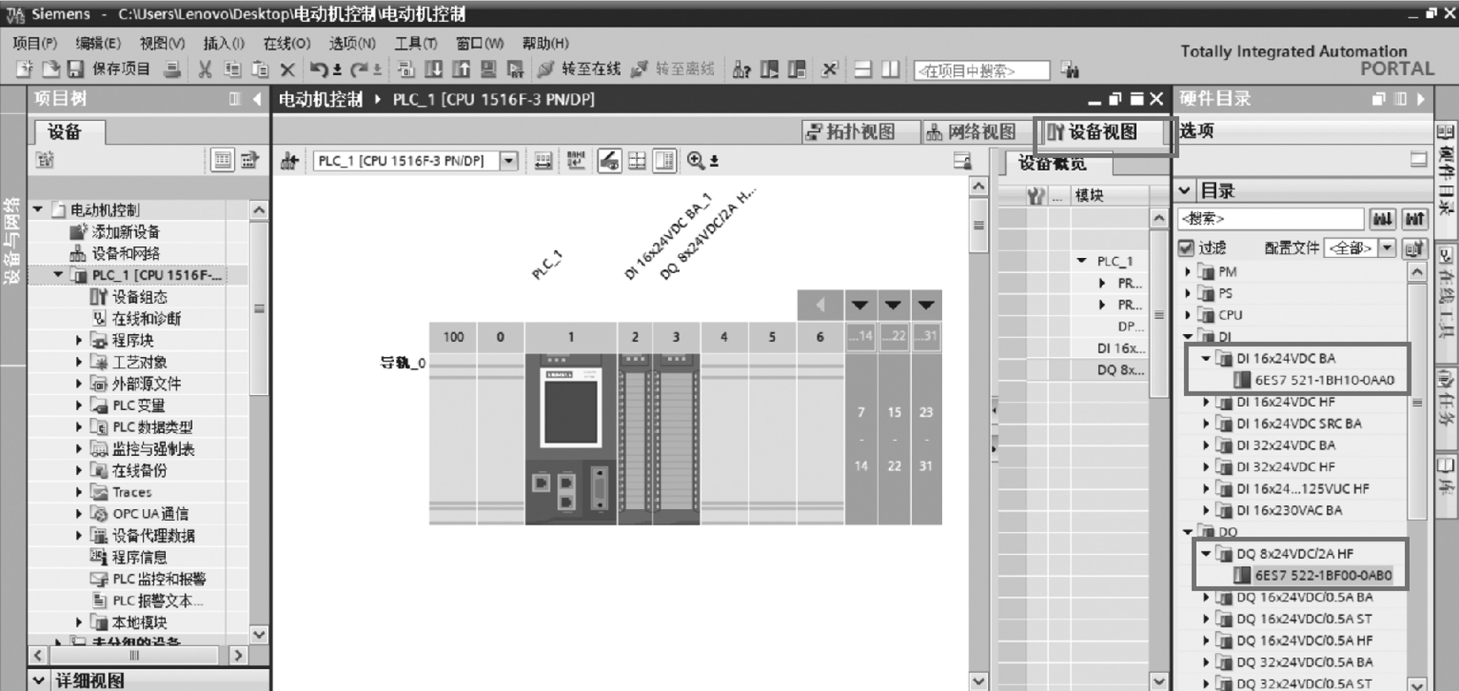Click the paste icon in toolbar

point(260,69)
